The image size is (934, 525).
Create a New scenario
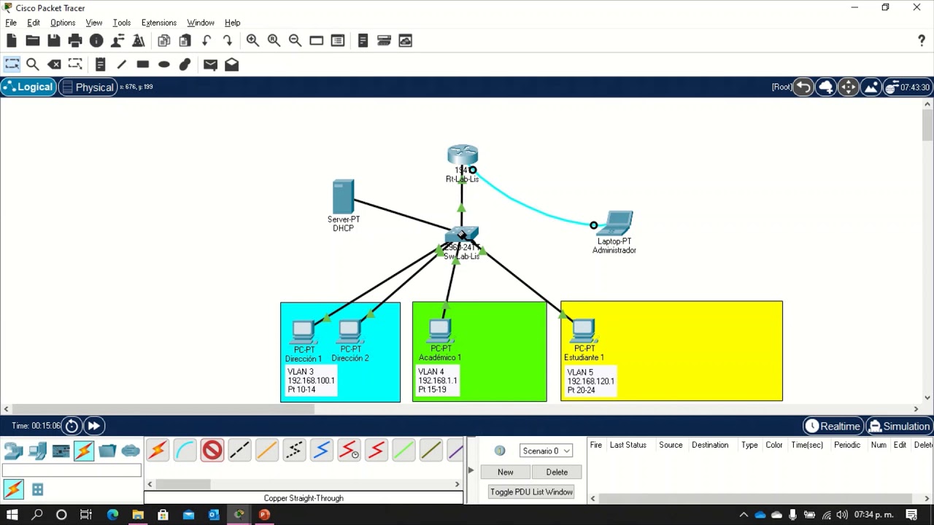pyautogui.click(x=505, y=472)
